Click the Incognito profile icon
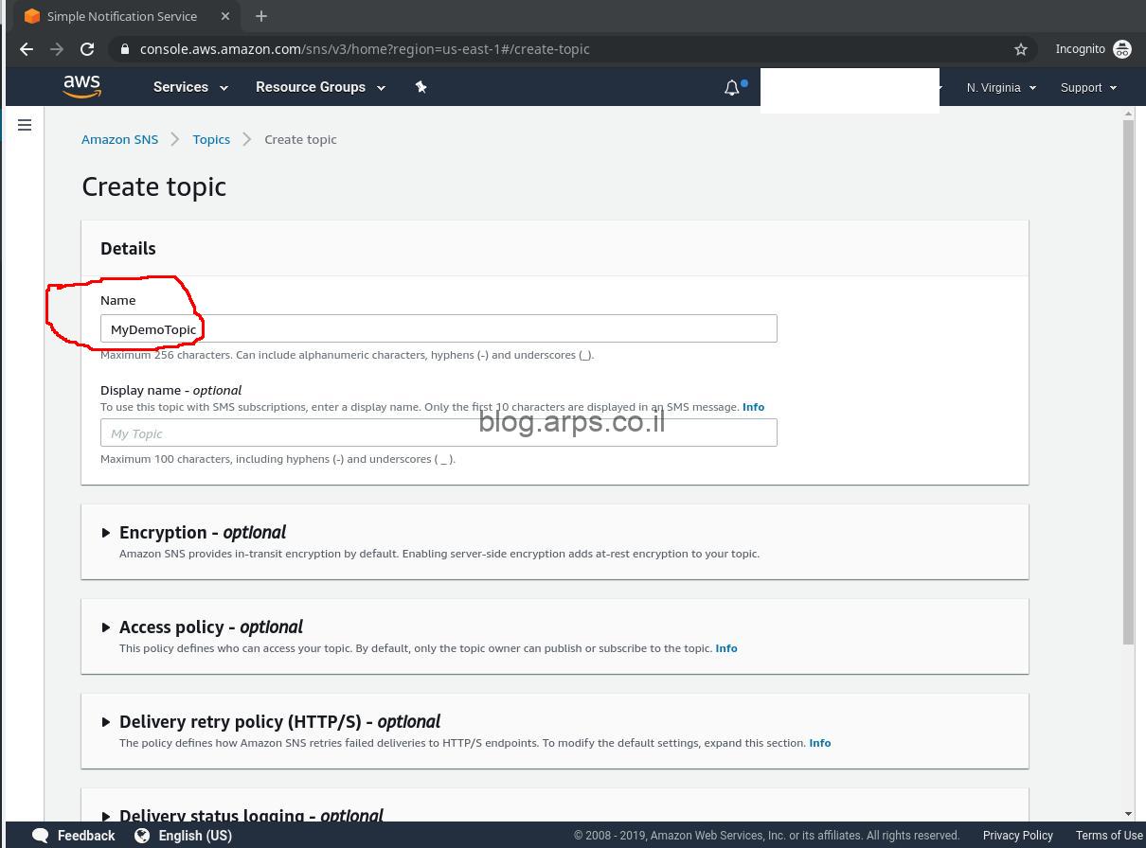Image resolution: width=1146 pixels, height=848 pixels. pos(1122,49)
